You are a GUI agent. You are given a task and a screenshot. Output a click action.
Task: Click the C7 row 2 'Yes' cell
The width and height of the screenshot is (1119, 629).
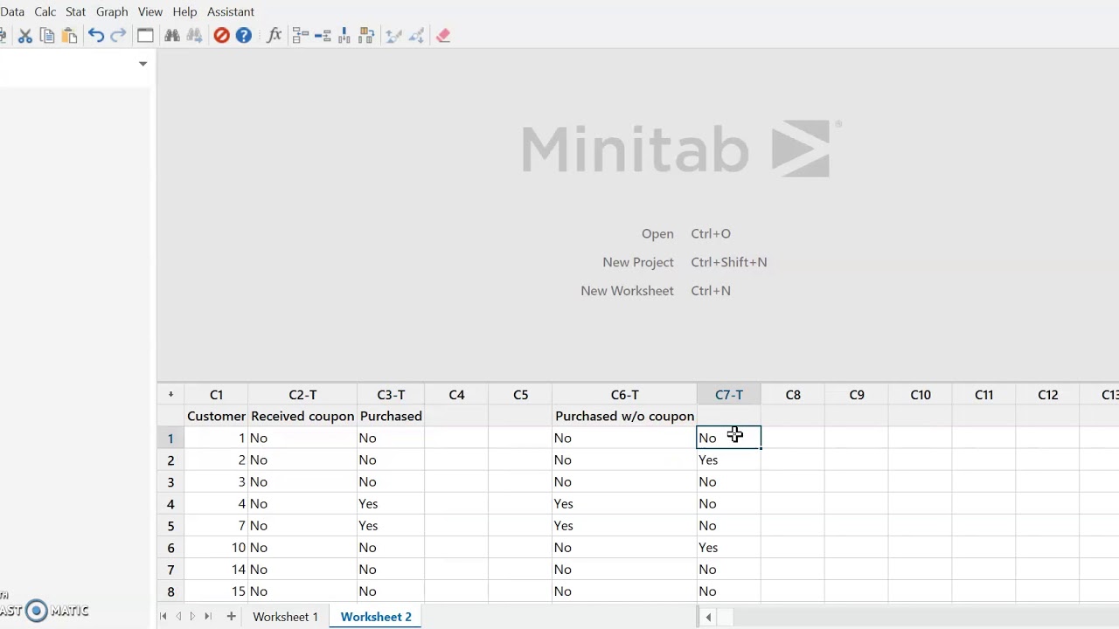[729, 460]
